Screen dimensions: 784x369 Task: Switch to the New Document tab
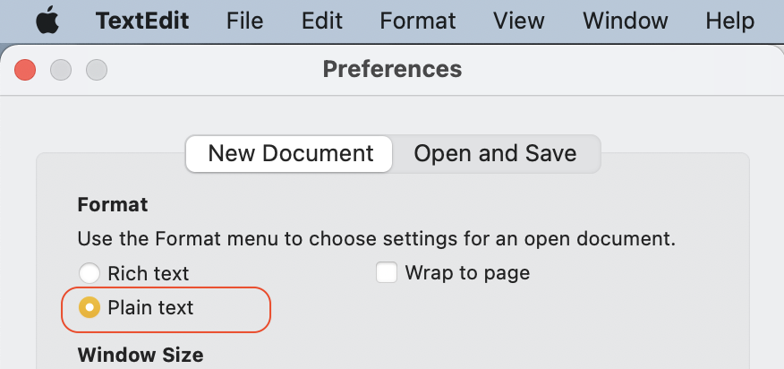[x=290, y=153]
